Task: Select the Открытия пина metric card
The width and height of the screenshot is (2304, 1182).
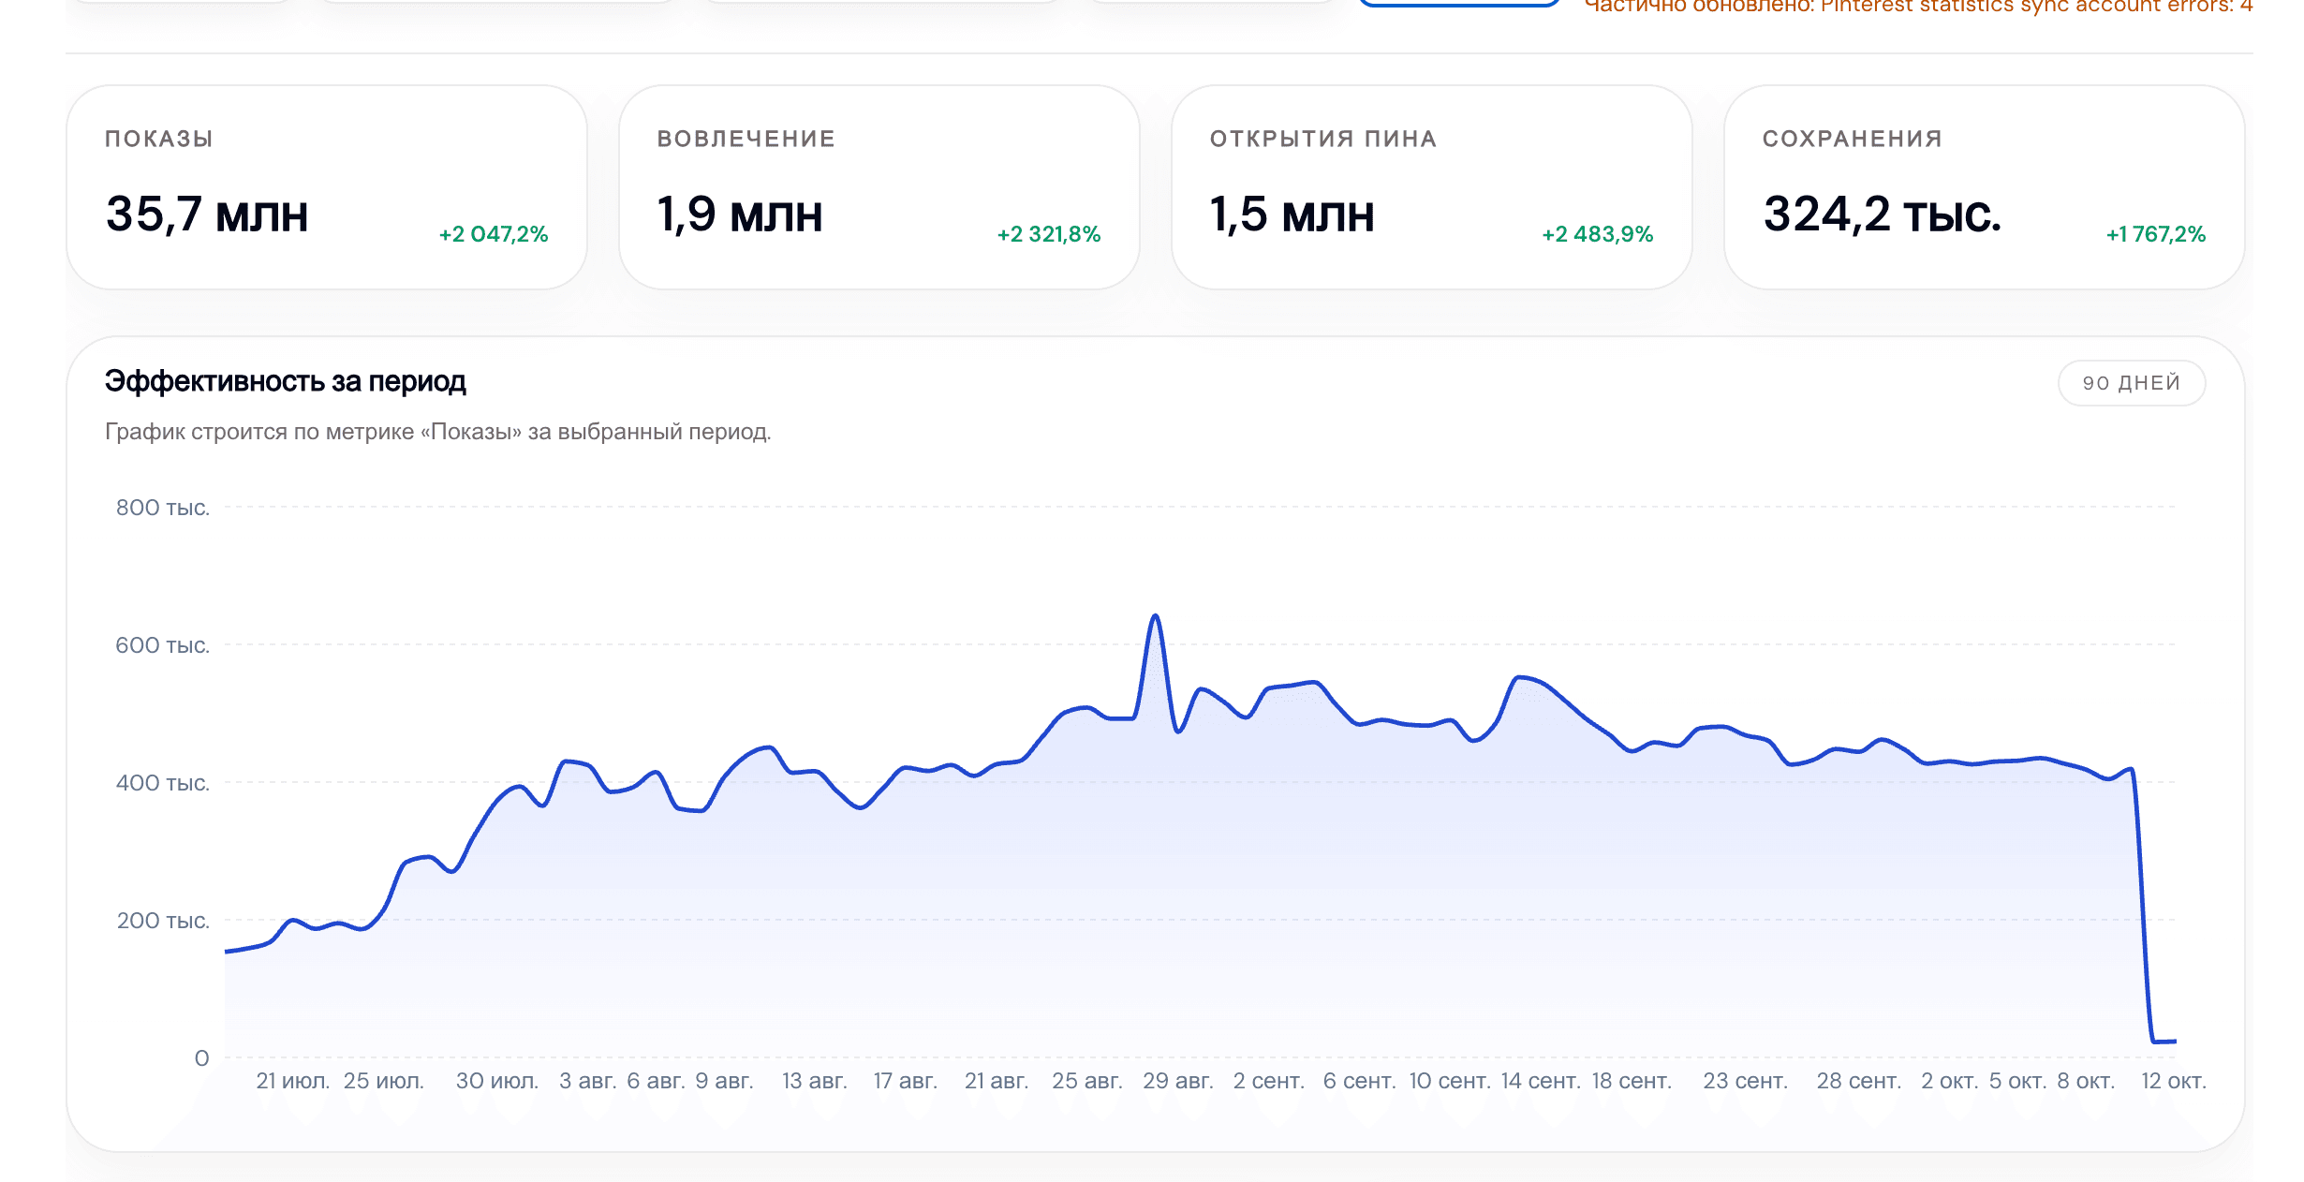Action: pyautogui.click(x=1432, y=187)
